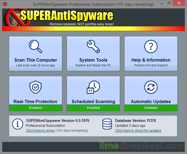Click the 'Click here to renew' link
The width and height of the screenshot is (187, 154).
click(x=40, y=131)
